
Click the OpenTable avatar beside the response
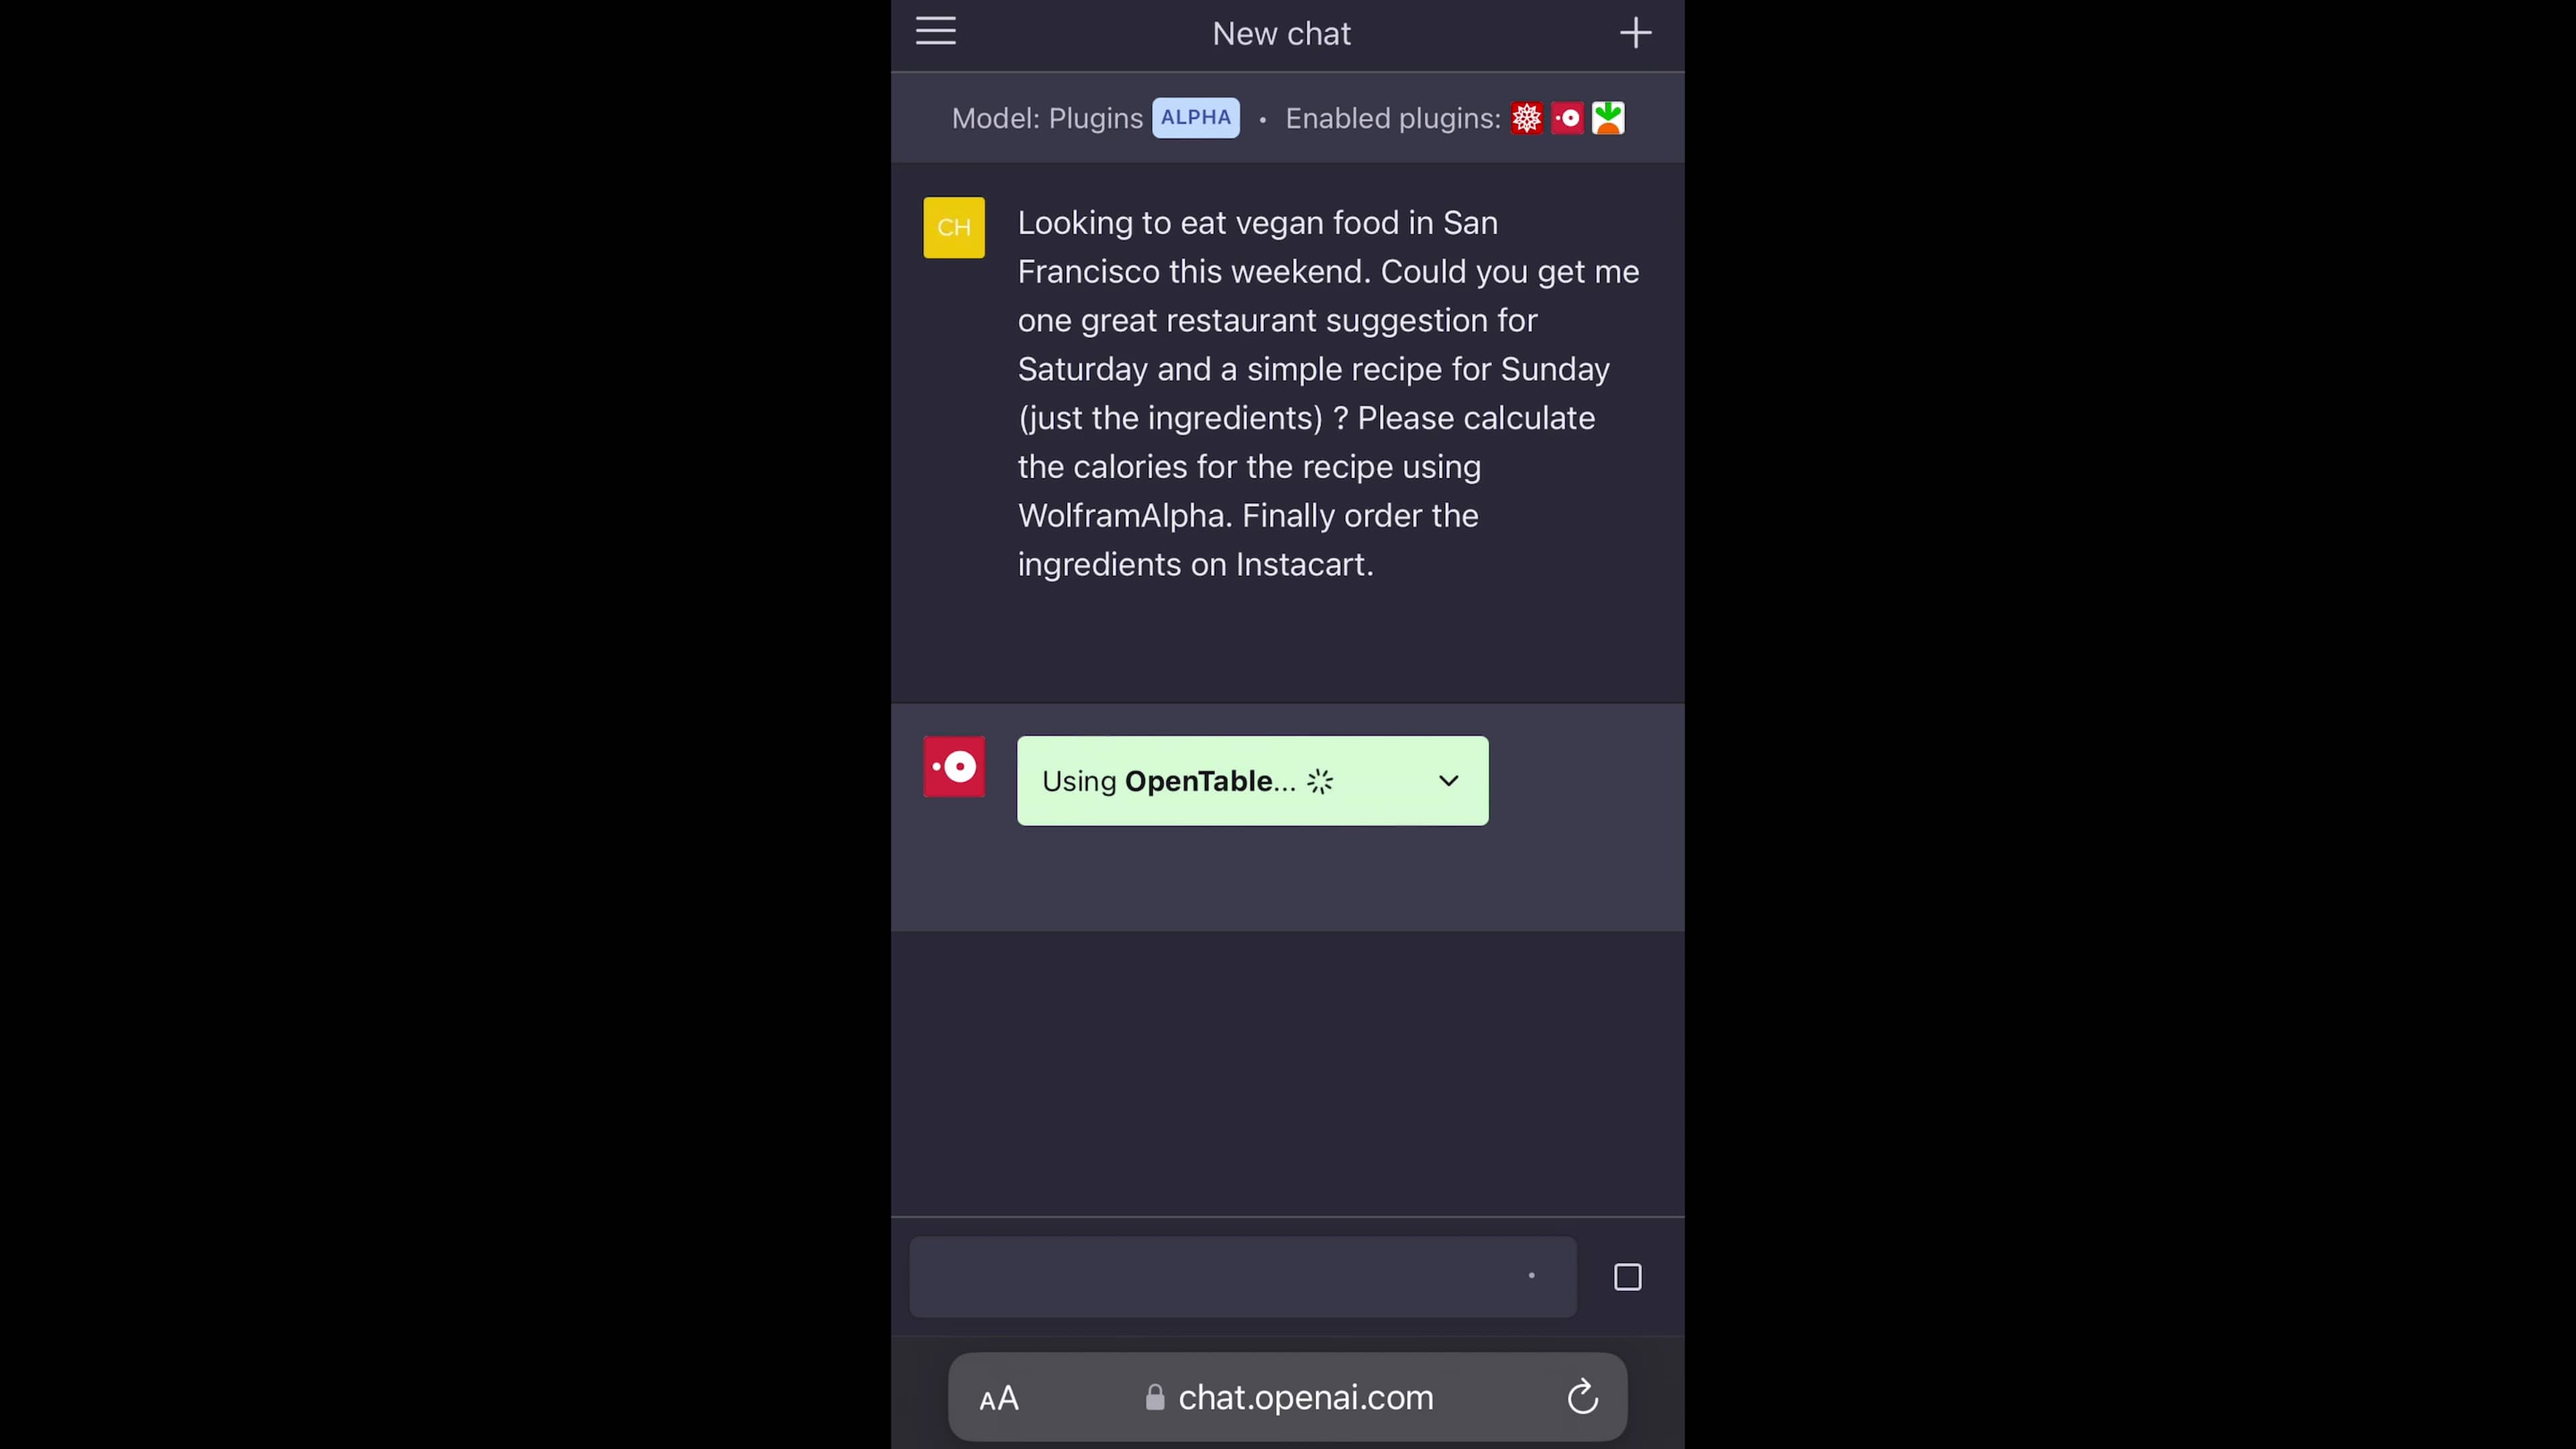point(954,767)
